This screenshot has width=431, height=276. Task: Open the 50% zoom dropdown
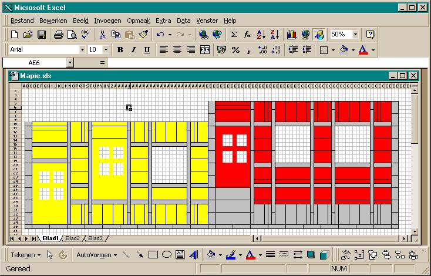pos(355,35)
